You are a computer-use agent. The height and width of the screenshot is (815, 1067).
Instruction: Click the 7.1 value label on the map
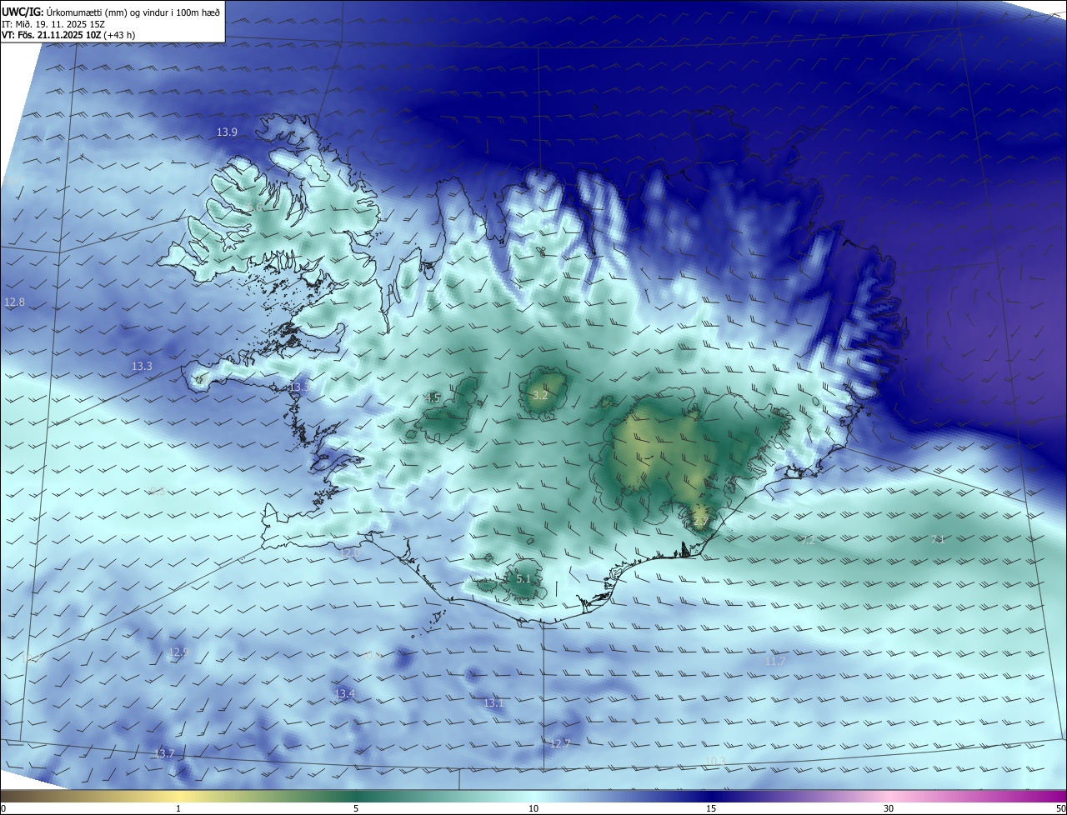[938, 539]
